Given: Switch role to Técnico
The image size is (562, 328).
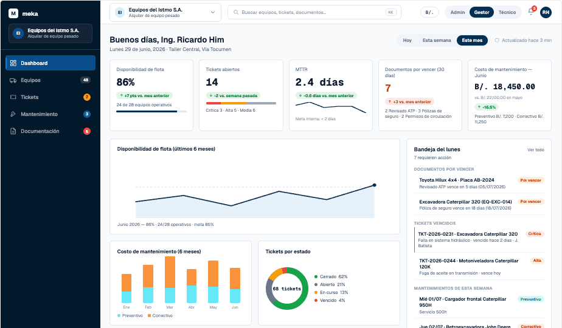Looking at the screenshot, I should click(507, 12).
